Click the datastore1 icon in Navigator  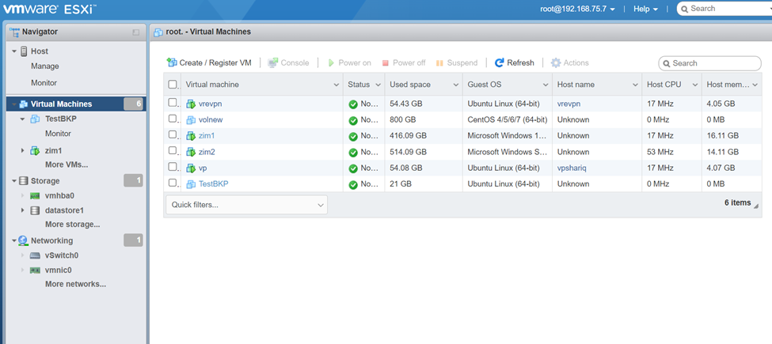coord(35,210)
